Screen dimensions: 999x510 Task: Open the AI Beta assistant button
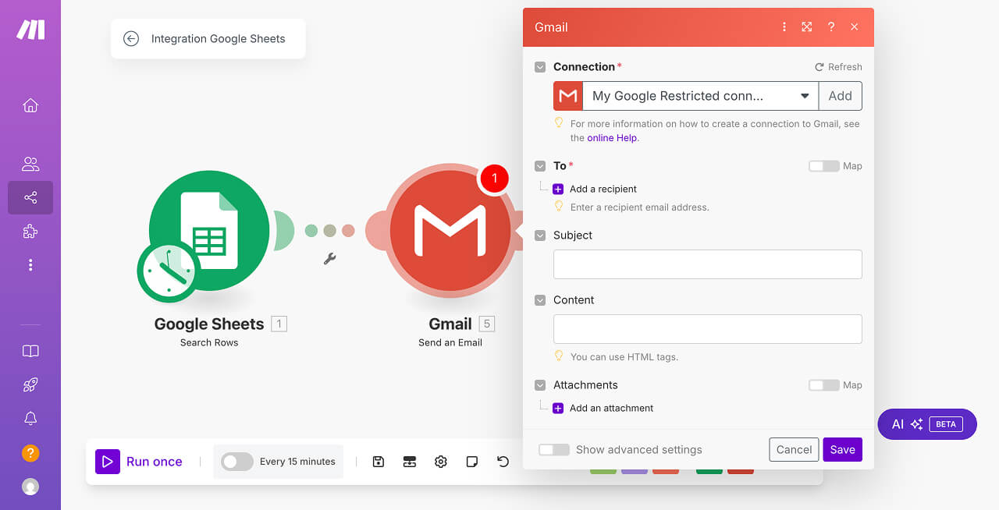[x=927, y=424]
